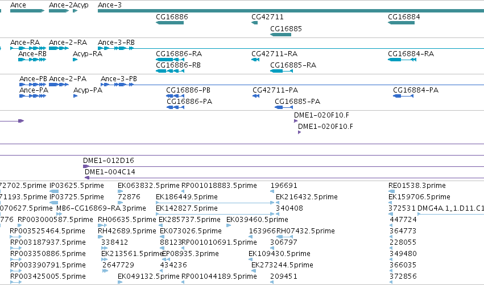Select the EK159706.5prime EST
This screenshot has height=285, width=484.
tap(390, 203)
